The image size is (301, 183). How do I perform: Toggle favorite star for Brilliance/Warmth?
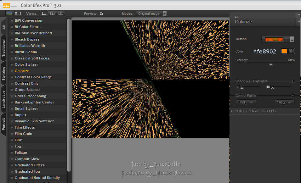coord(12,46)
